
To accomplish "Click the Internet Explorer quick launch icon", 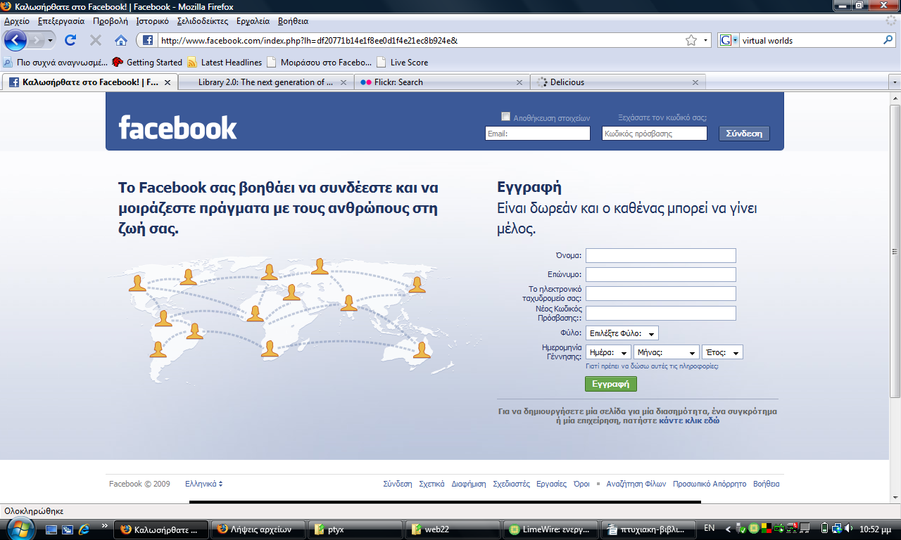I will 84,529.
